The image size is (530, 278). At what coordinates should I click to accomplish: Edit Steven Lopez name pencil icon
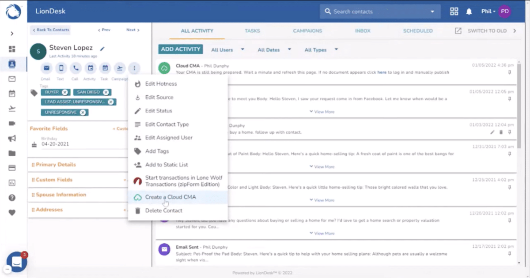[102, 49]
